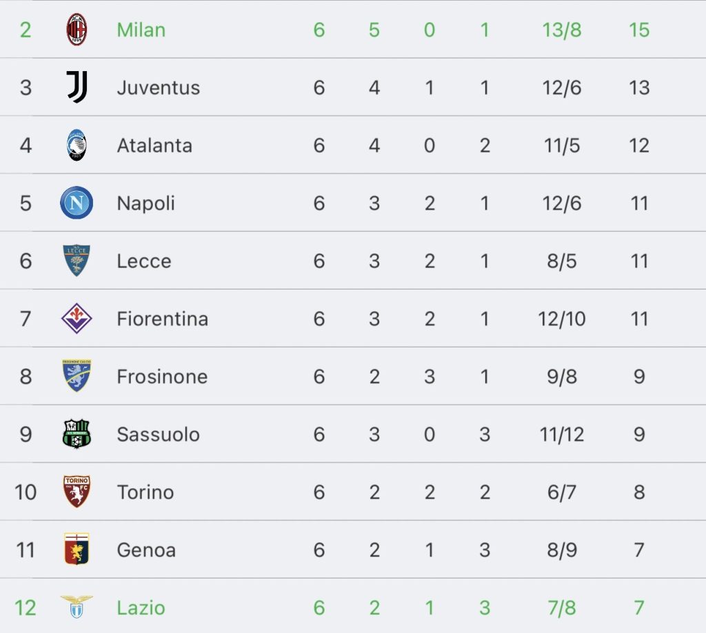Open the Milan team name link

[x=141, y=30]
